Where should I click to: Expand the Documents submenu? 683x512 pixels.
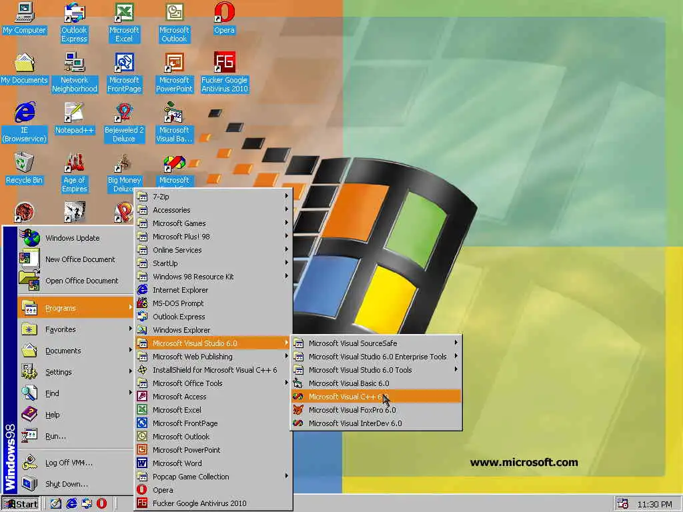point(76,351)
